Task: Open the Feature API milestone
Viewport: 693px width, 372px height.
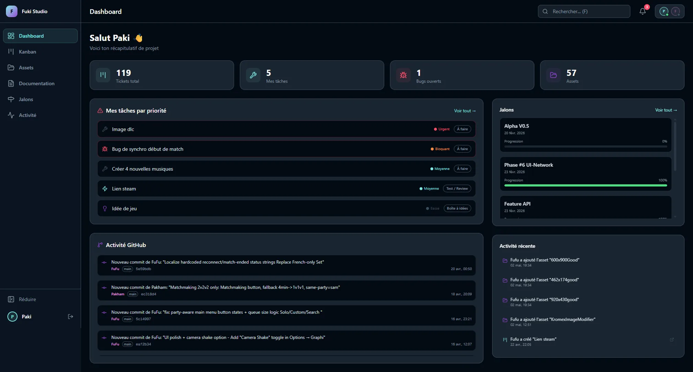Action: (x=585, y=207)
